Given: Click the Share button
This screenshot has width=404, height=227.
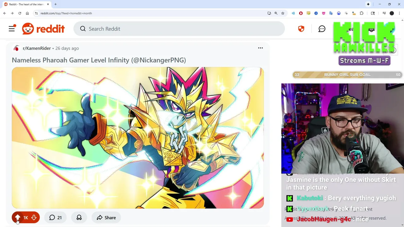Looking at the screenshot, I should coord(106,218).
